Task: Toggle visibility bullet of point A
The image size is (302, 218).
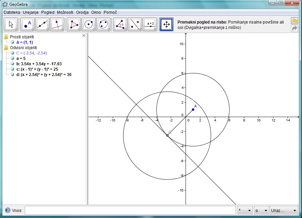Action: point(12,42)
